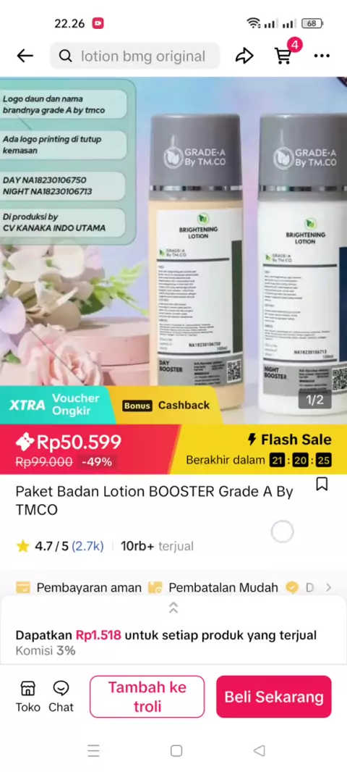This screenshot has width=347, height=772.
Task: Bookmark this product with the save icon
Action: (x=322, y=484)
